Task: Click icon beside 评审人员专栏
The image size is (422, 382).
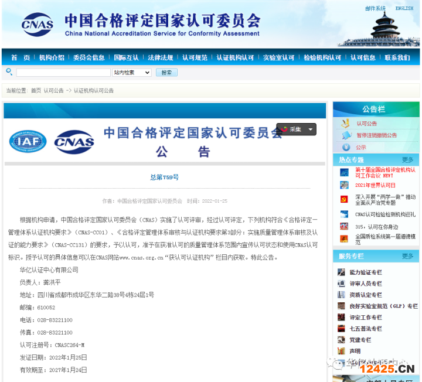Action: click(x=341, y=284)
